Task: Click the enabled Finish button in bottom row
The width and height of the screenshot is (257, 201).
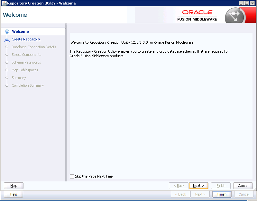Action: [222, 194]
